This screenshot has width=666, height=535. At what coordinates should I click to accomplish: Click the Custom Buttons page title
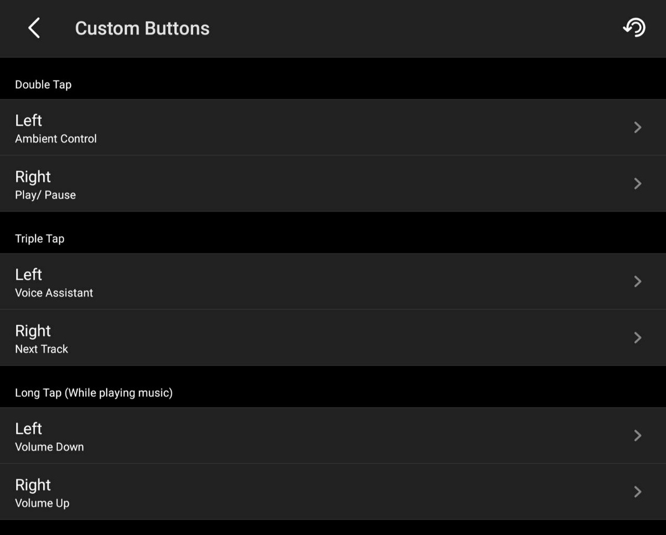pos(142,28)
